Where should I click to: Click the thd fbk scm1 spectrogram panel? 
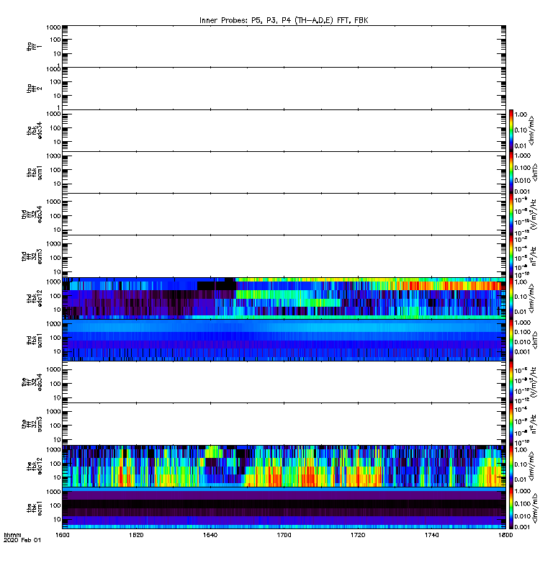click(284, 340)
